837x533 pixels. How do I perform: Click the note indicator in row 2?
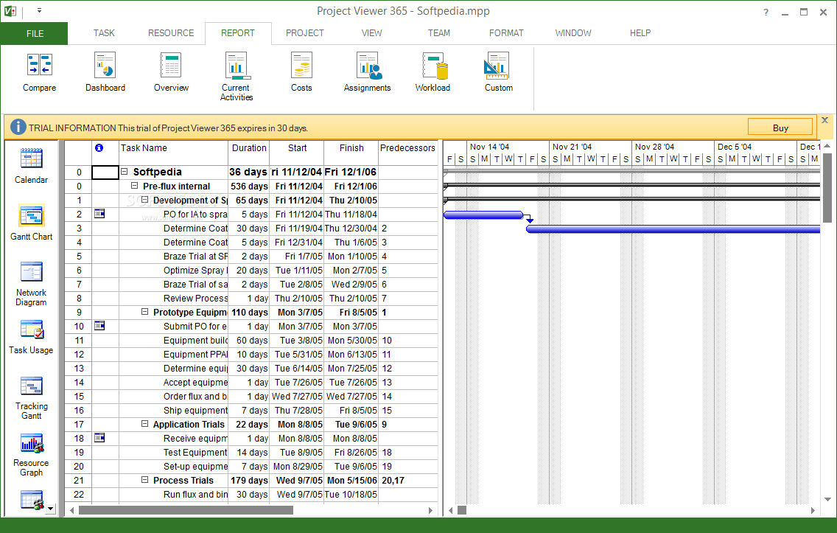tap(99, 214)
